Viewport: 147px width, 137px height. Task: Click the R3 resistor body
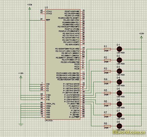[x=108, y=71]
